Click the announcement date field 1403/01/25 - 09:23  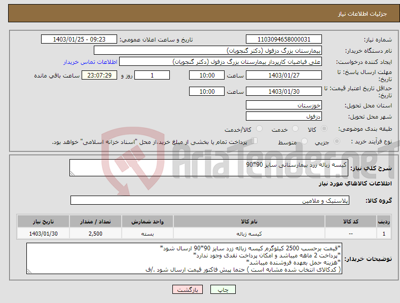point(79,40)
